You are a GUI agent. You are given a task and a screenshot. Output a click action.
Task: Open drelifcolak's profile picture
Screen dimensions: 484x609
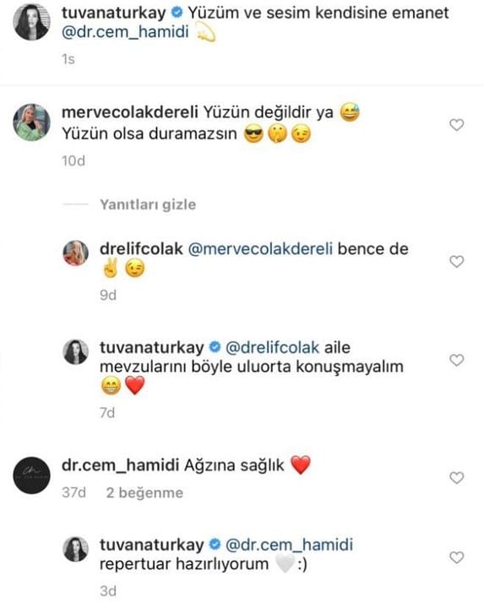76,253
